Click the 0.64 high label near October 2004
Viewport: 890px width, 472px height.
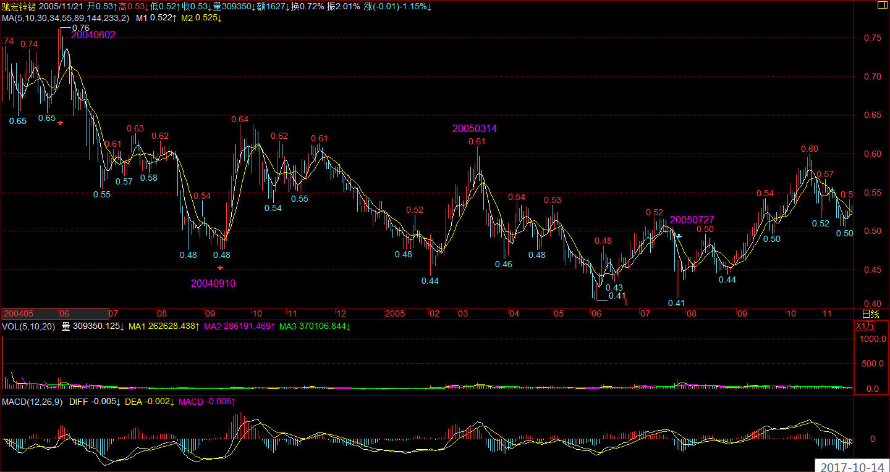click(x=240, y=119)
